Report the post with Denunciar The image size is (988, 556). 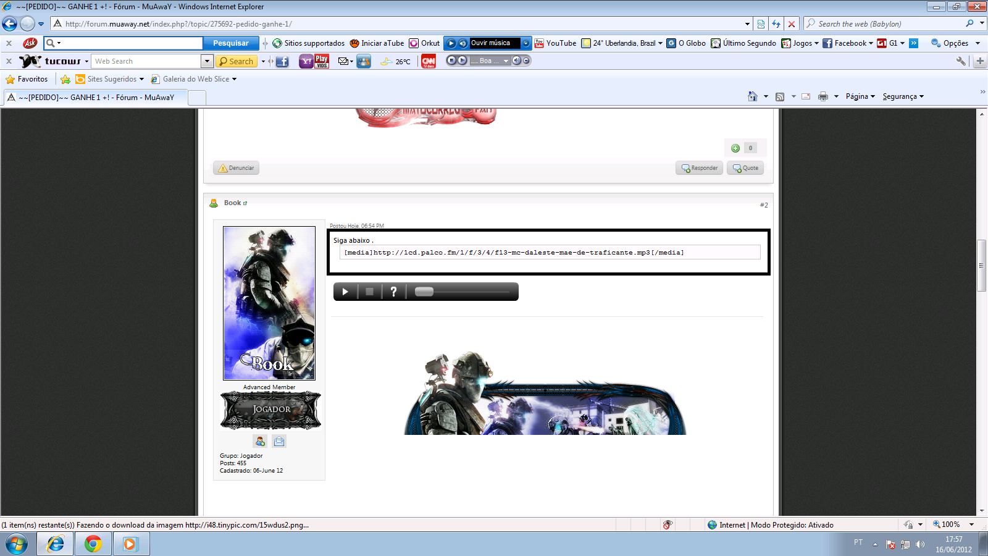pyautogui.click(x=236, y=168)
